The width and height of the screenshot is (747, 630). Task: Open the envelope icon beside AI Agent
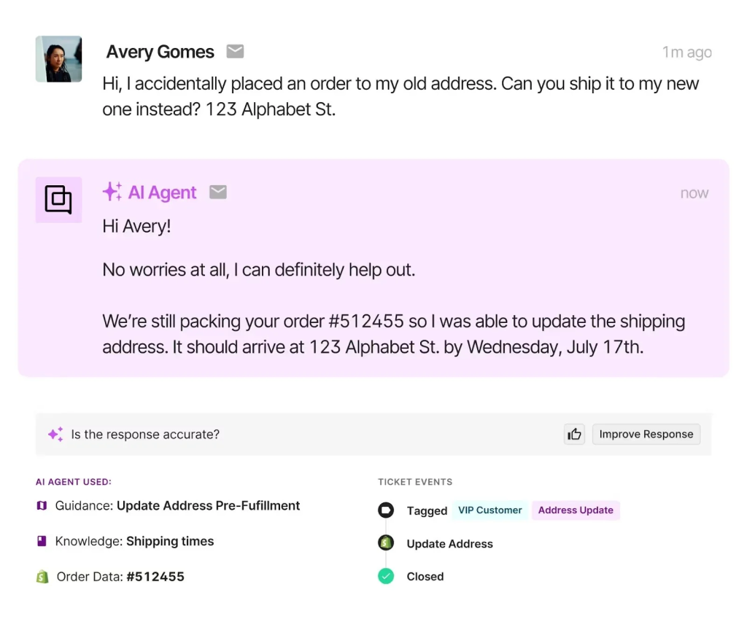[217, 192]
